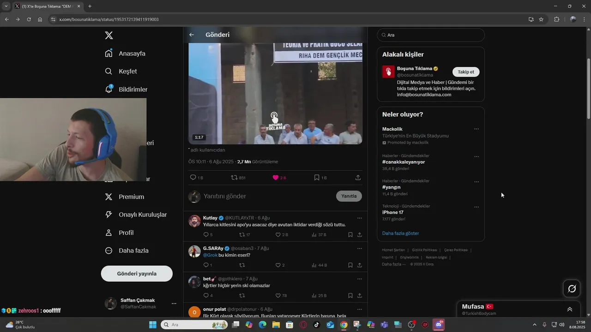This screenshot has width=591, height=332.
Task: Click the Gönderi yayınla button
Action: [137, 273]
